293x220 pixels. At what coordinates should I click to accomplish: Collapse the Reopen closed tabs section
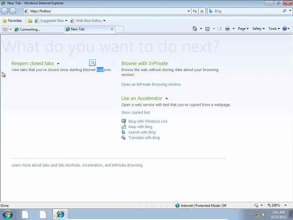click(58, 64)
